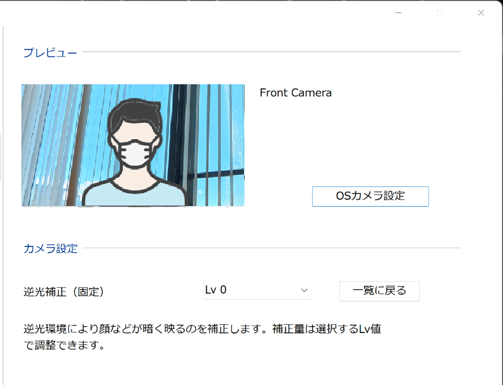This screenshot has width=503, height=385.
Task: Click the window title bar area
Action: pos(193,13)
